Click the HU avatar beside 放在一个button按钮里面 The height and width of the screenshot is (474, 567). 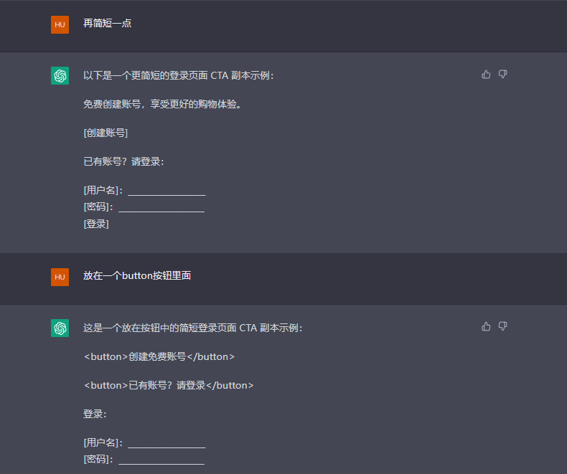coord(60,277)
